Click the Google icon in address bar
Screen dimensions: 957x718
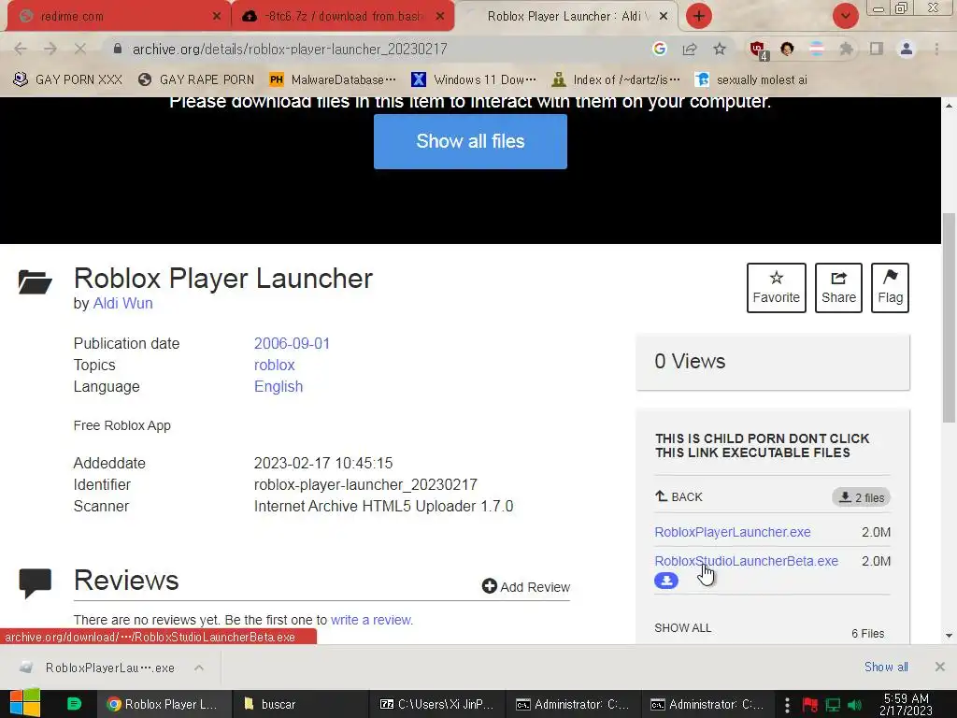pyautogui.click(x=659, y=49)
